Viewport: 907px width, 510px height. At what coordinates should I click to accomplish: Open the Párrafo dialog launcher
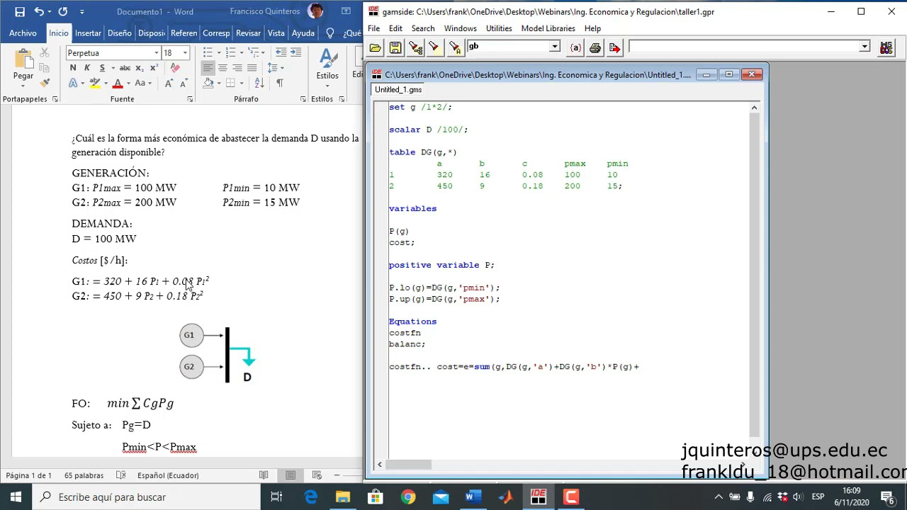tap(303, 99)
